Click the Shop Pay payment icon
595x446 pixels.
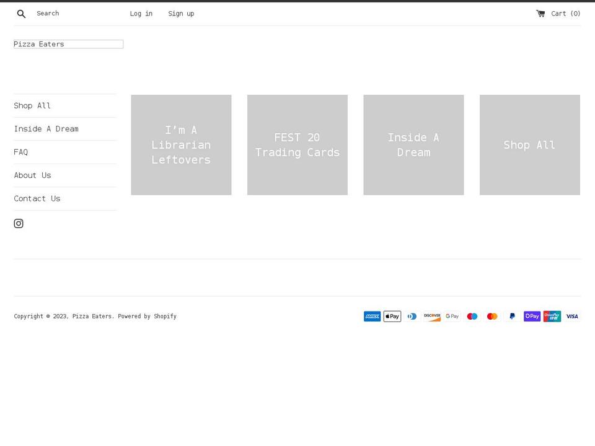coord(532,317)
